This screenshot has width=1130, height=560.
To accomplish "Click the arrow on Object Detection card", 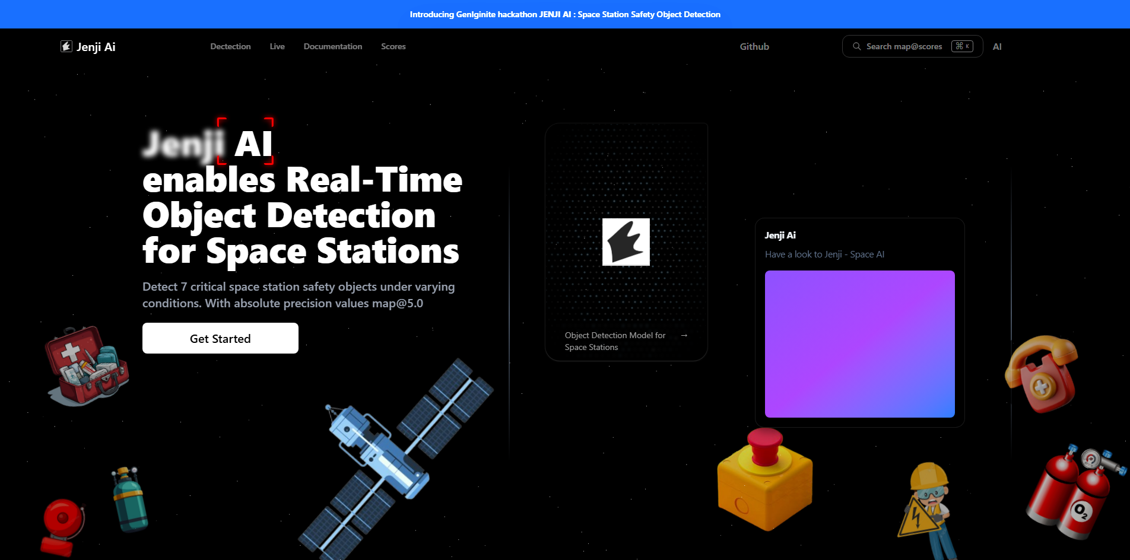I will 684,336.
